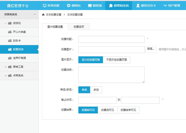Viewport: 186px width, 133px height.
Task: Open 世界杯竞猜 in sidebar
Action: coord(19,58)
